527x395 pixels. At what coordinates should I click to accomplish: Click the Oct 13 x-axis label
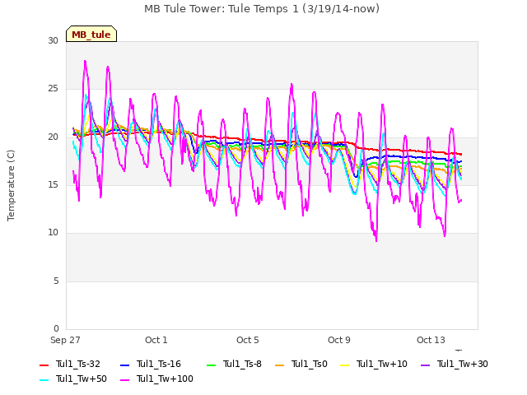tap(431, 340)
